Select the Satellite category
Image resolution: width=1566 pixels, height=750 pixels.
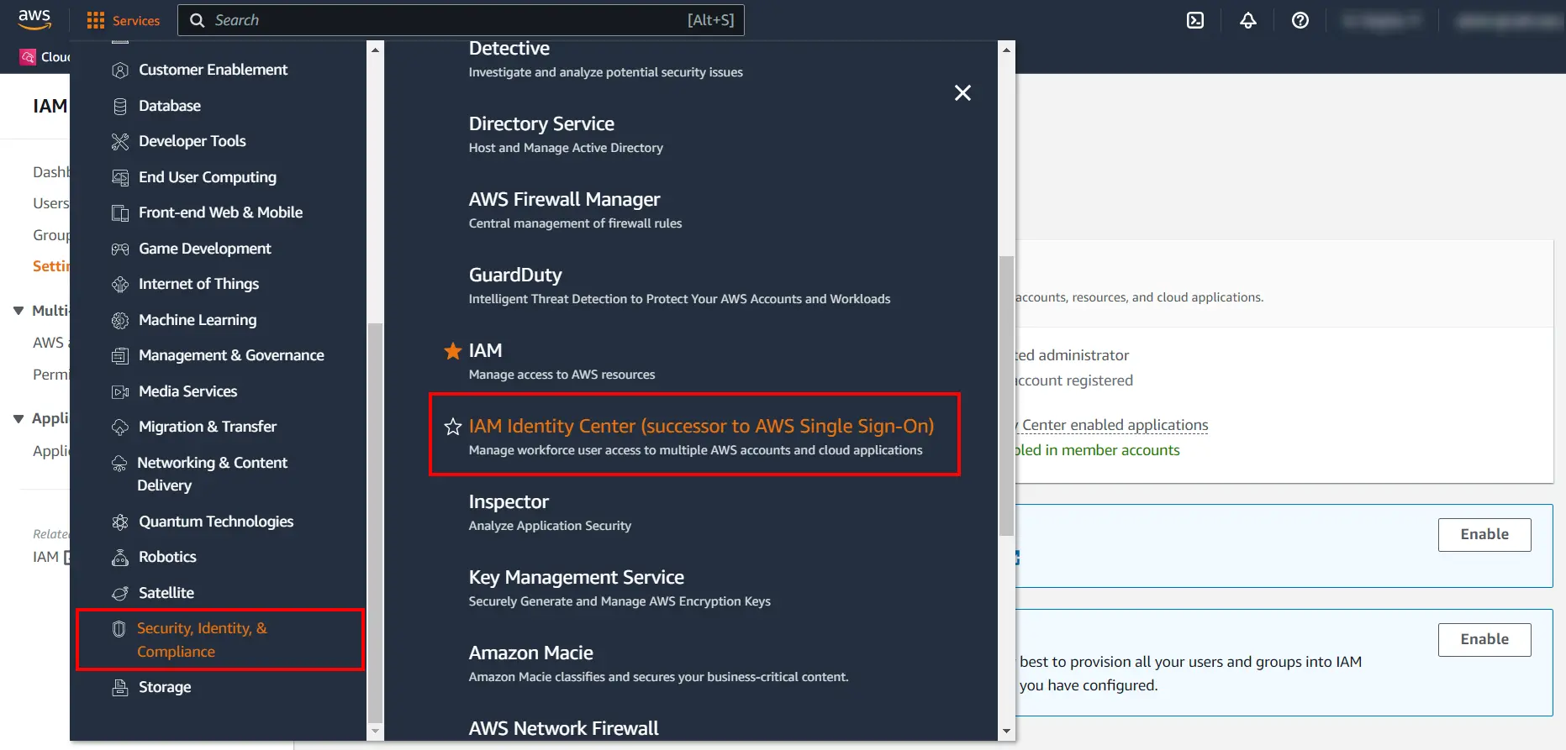(166, 593)
